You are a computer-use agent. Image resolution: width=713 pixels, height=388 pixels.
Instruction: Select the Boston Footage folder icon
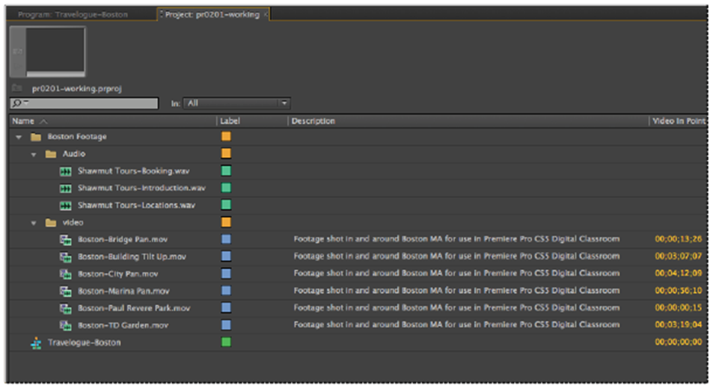[36, 137]
